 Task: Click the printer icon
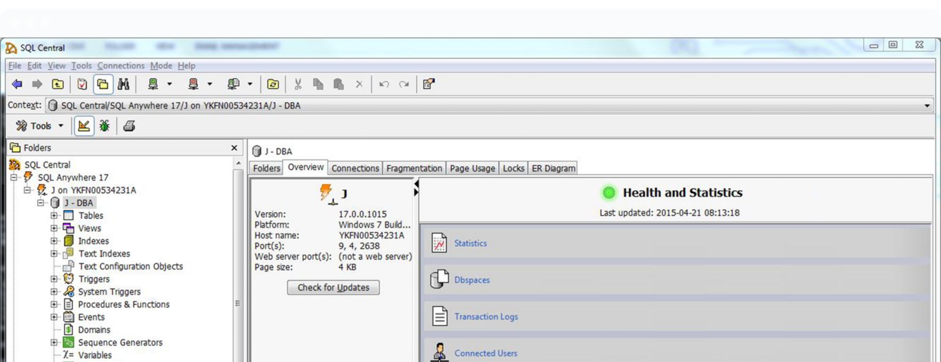click(x=129, y=126)
